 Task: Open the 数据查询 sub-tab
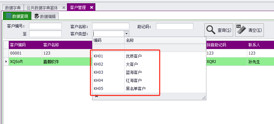[x=17, y=16]
